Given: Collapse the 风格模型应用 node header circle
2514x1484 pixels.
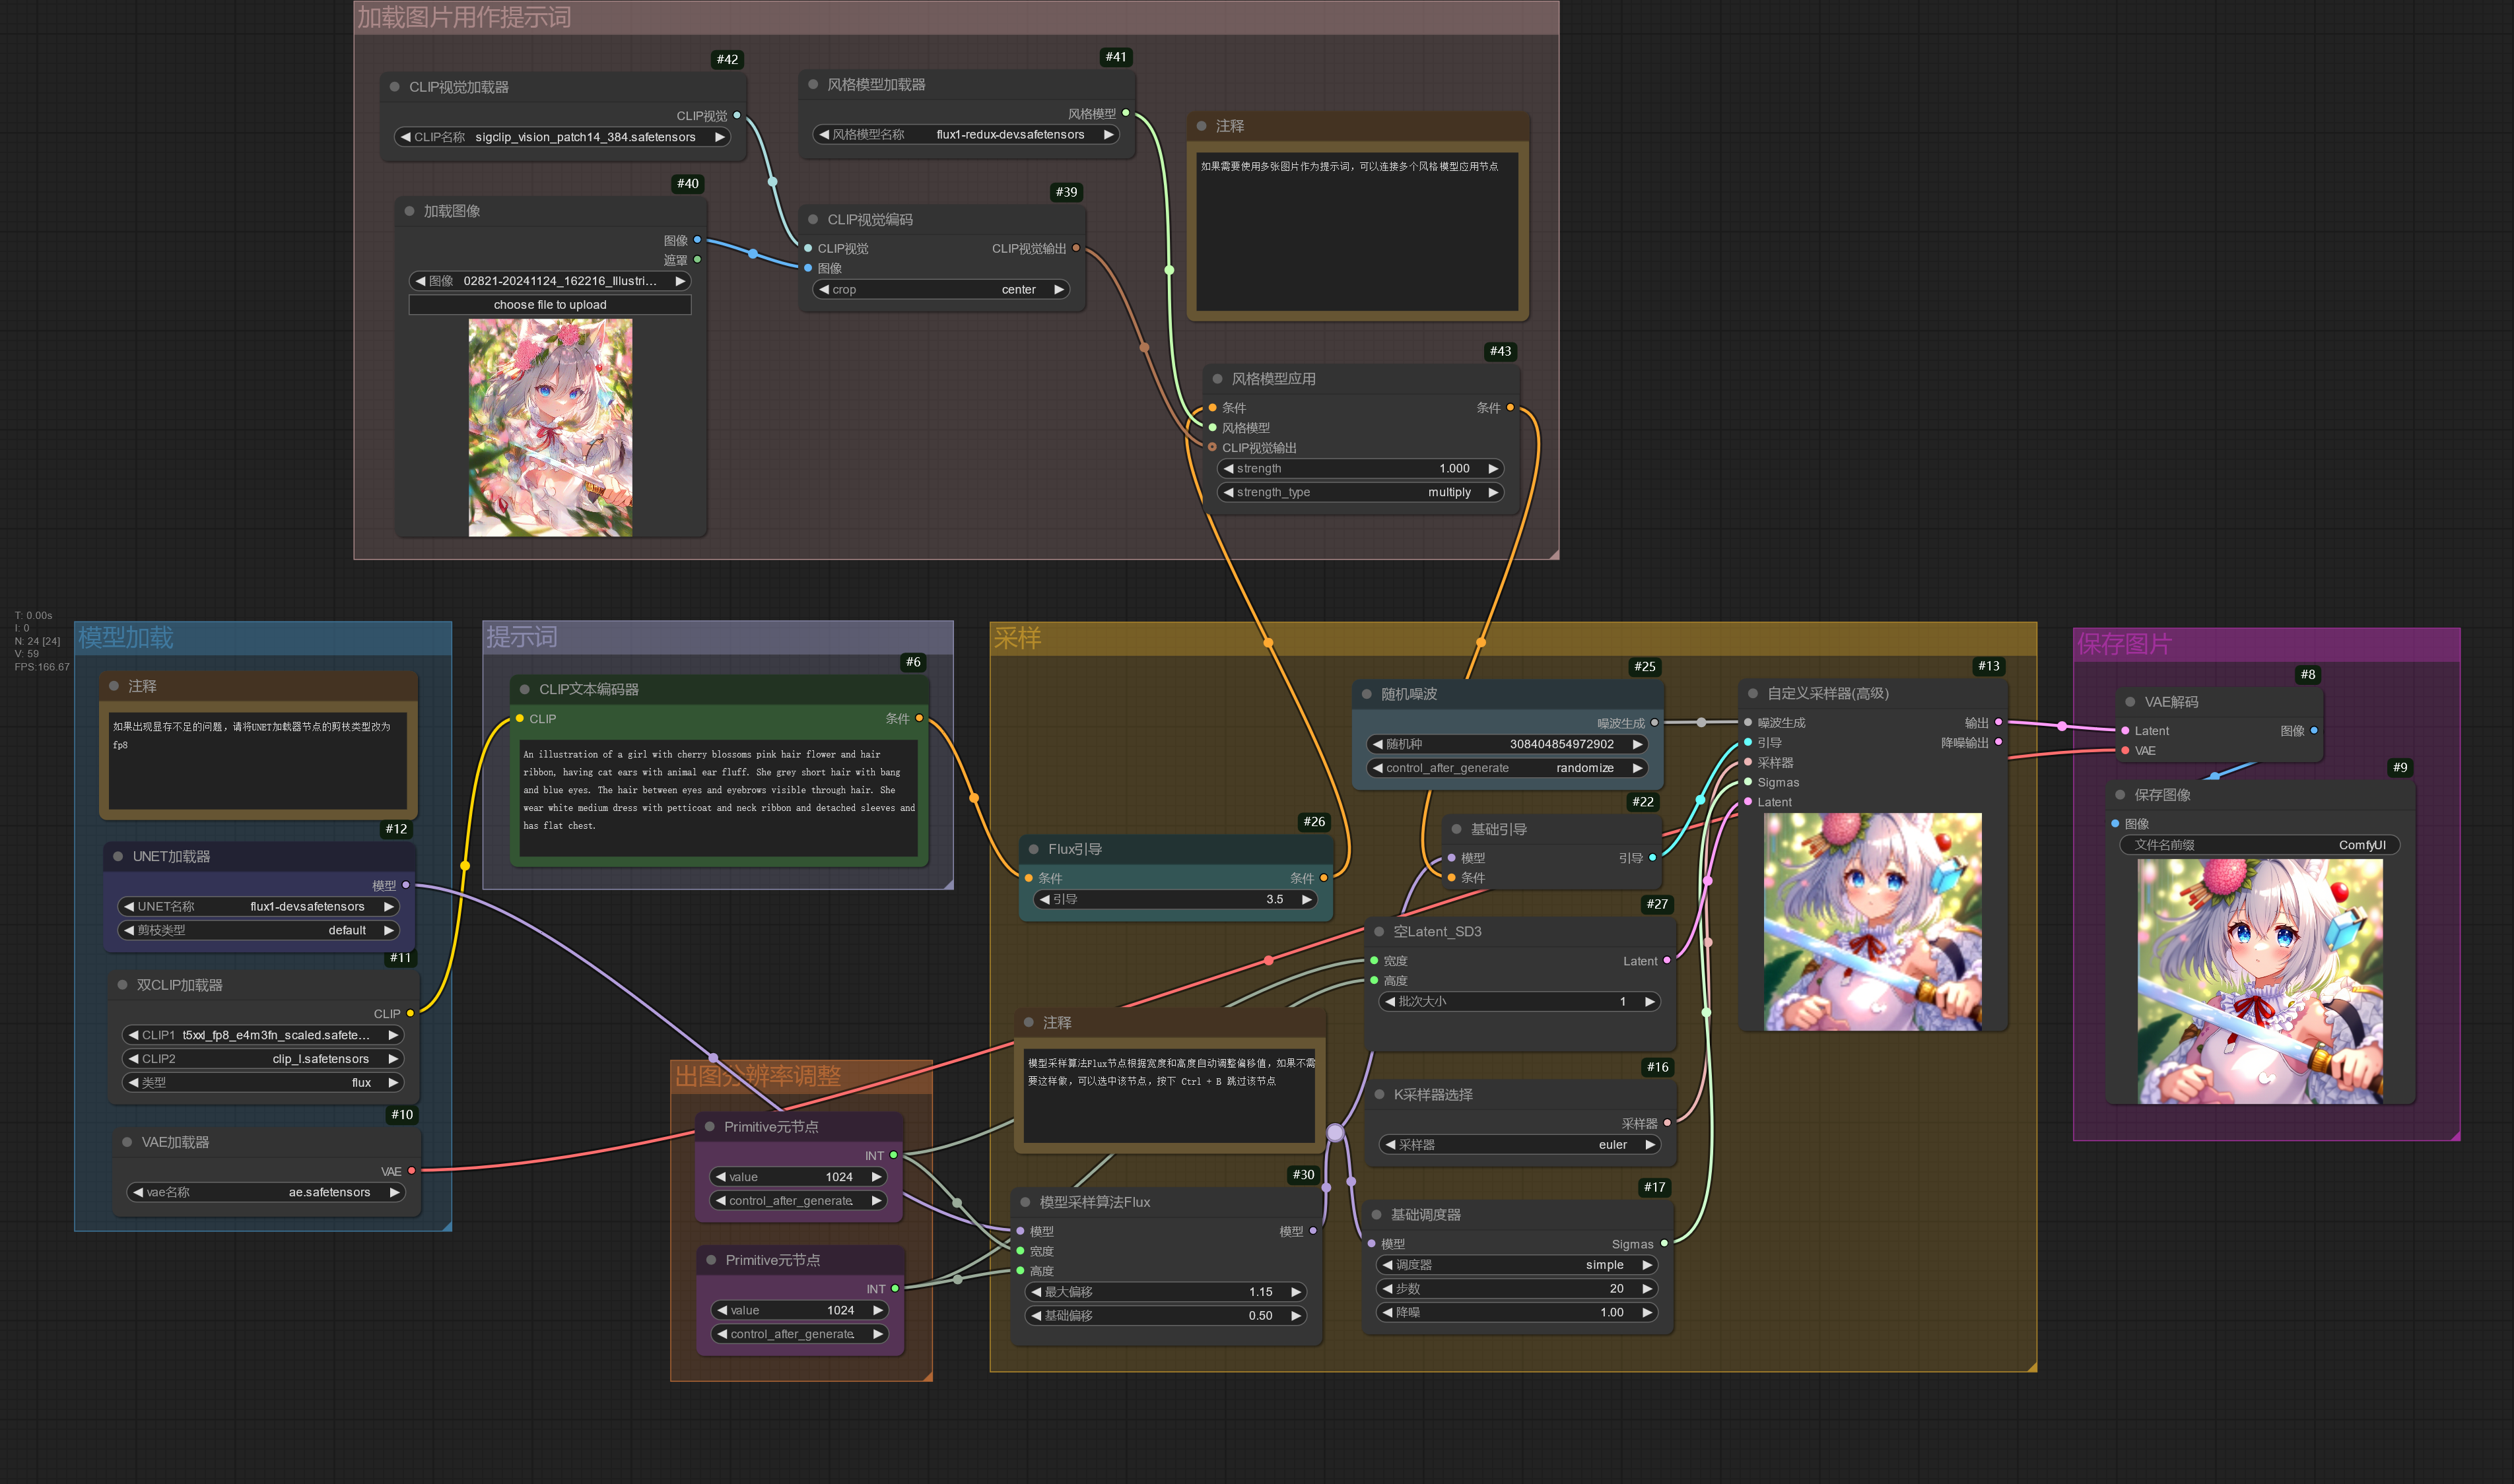Looking at the screenshot, I should pos(1217,378).
